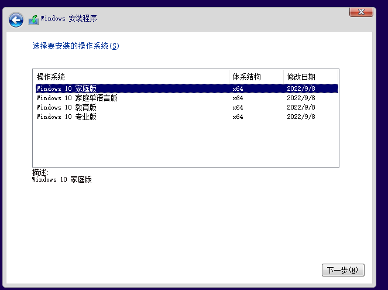Click x64 in the 专业版 row

click(238, 117)
